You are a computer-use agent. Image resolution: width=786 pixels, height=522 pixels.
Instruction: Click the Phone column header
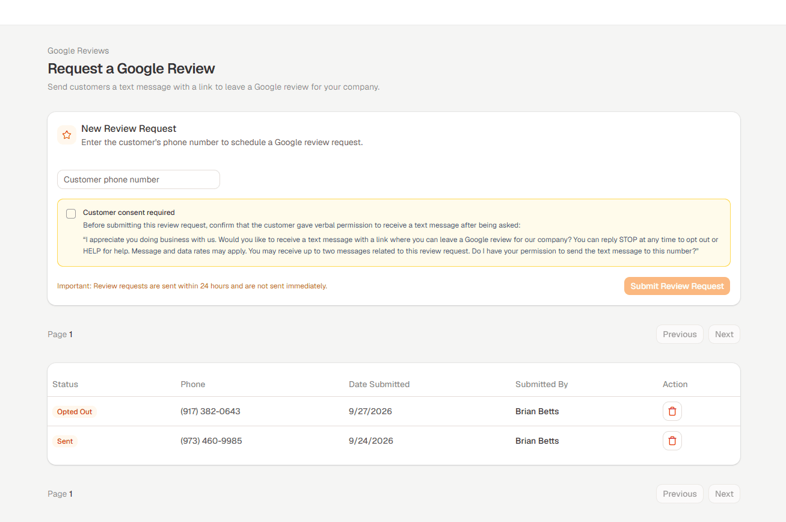[192, 384]
